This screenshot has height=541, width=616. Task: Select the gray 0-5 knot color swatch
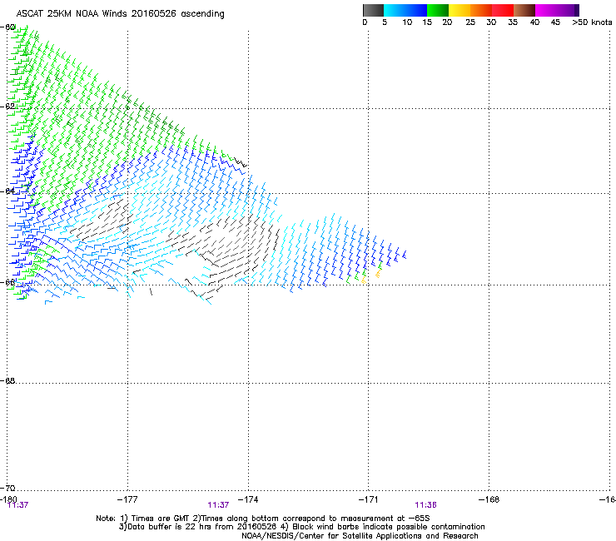pos(373,10)
